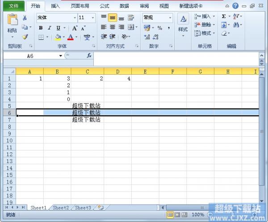
Task: Apply comma style
Action: pyautogui.click(x=169, y=28)
